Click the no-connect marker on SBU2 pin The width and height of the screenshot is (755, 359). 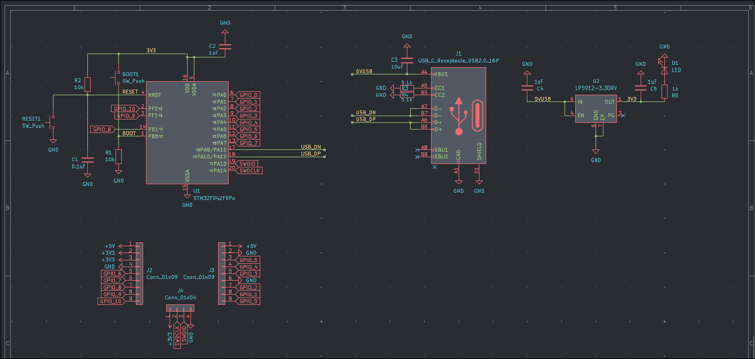click(x=417, y=157)
